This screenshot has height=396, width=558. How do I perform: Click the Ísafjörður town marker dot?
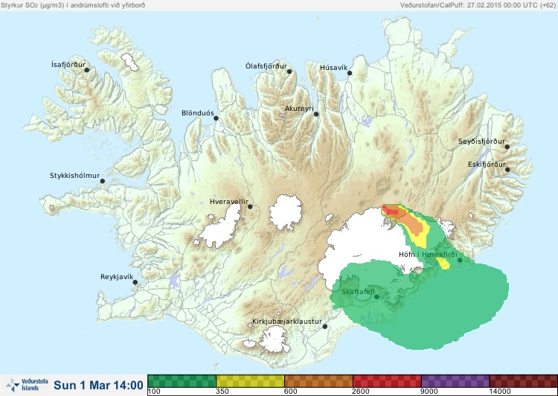[86, 70]
